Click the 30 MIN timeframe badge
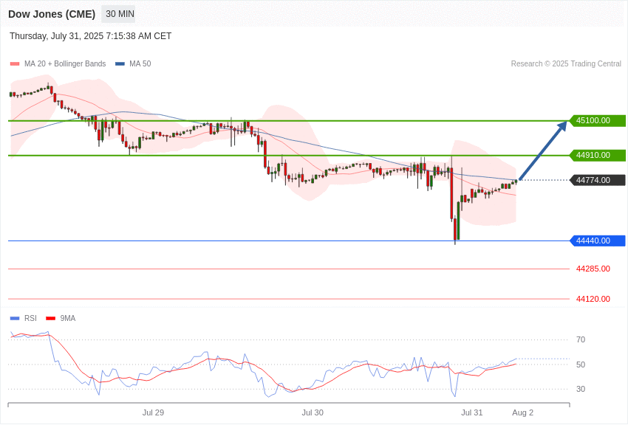 (118, 14)
